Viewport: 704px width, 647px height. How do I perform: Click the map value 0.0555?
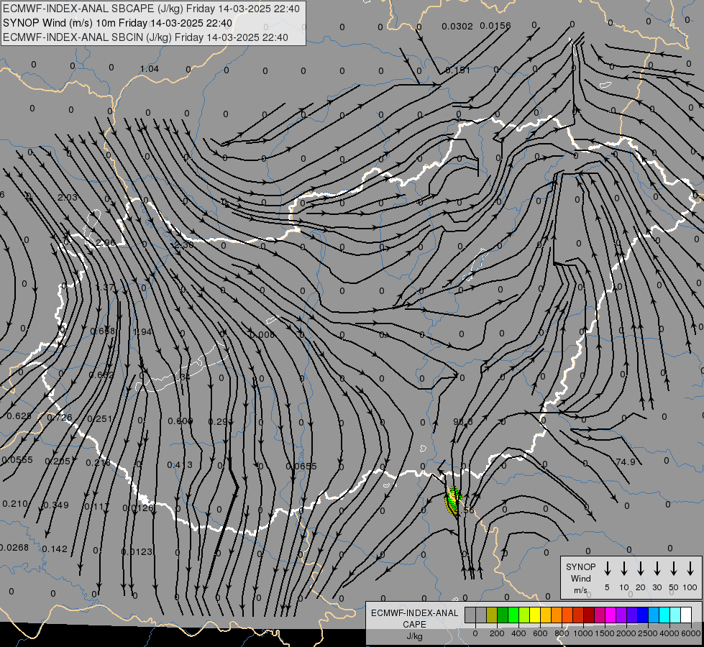pos(17,460)
